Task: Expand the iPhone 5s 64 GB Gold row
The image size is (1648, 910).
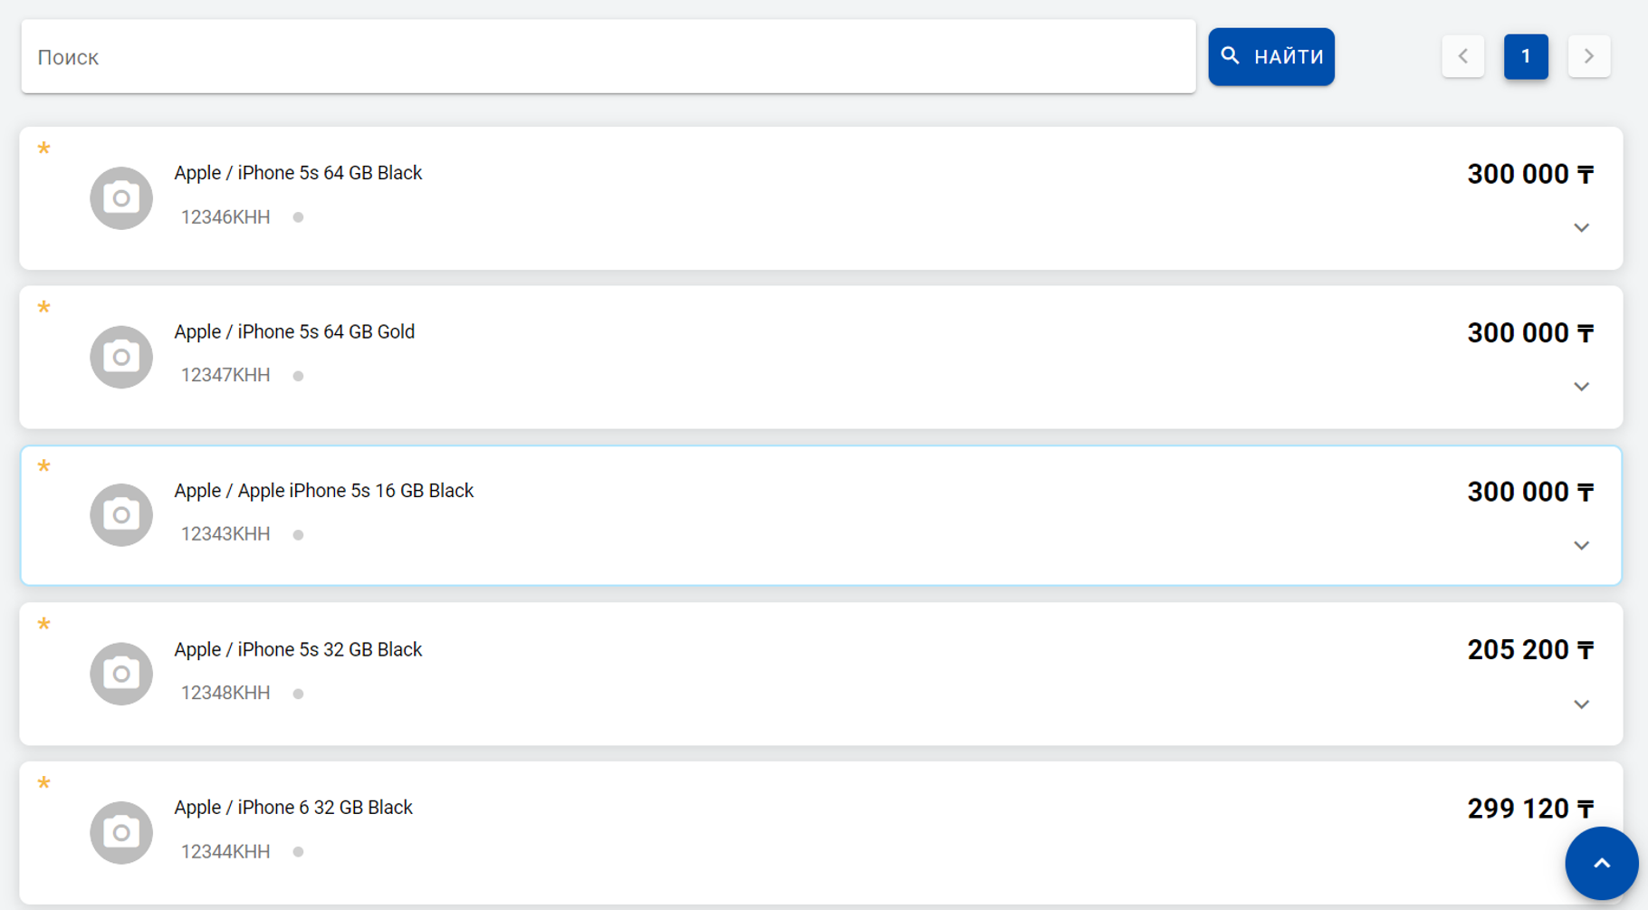Action: pos(1581,387)
